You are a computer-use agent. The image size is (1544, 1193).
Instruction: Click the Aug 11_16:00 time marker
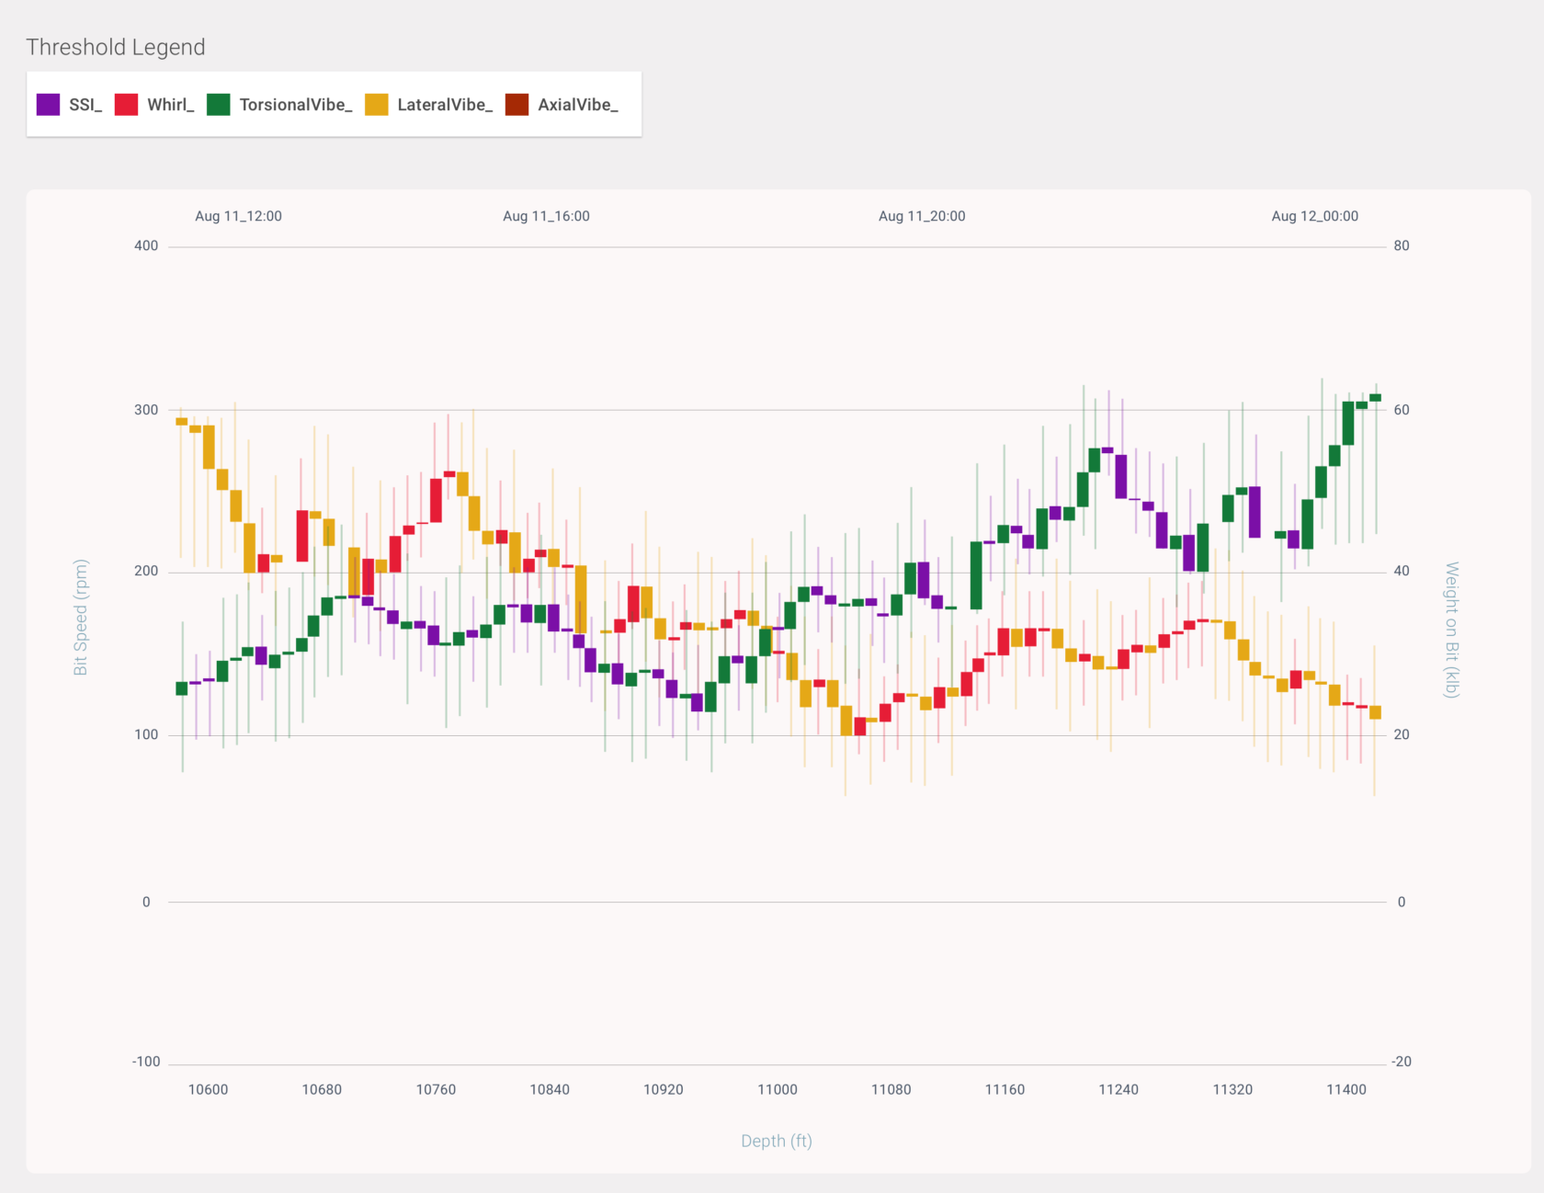(546, 216)
